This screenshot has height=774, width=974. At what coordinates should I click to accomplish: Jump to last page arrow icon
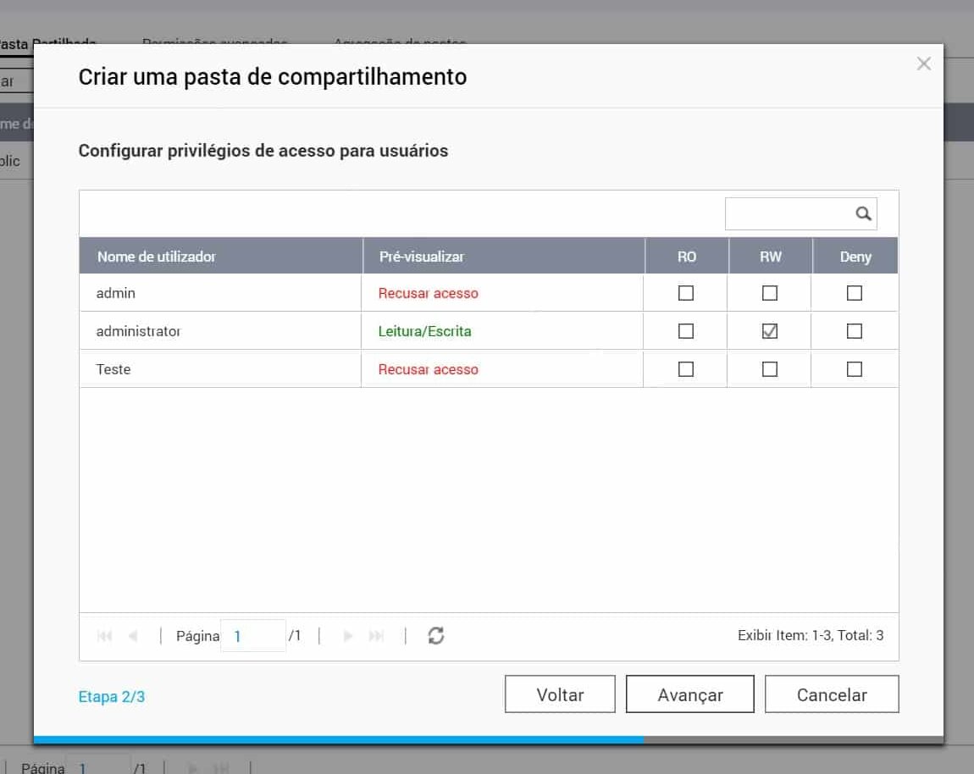click(376, 636)
